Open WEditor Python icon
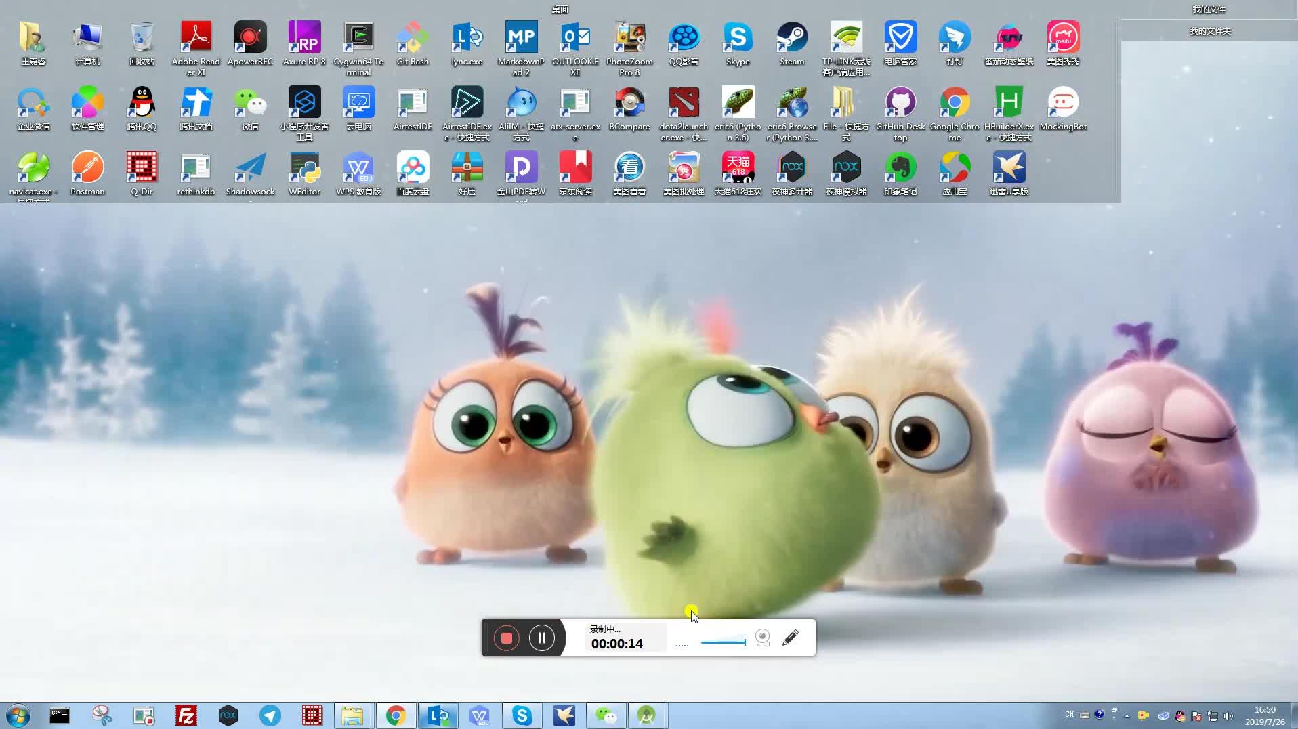This screenshot has width=1298, height=729. [304, 173]
